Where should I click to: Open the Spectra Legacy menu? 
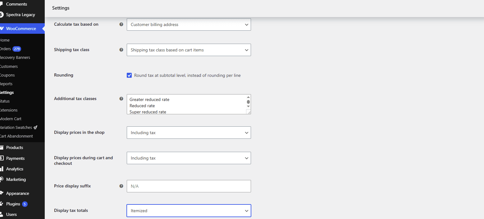pos(21,15)
